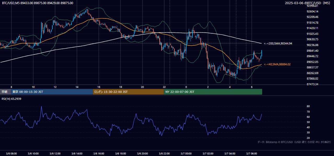Click the bottom date label 3/6 08:00
This screenshot has width=334, height=156.
coord(11,154)
